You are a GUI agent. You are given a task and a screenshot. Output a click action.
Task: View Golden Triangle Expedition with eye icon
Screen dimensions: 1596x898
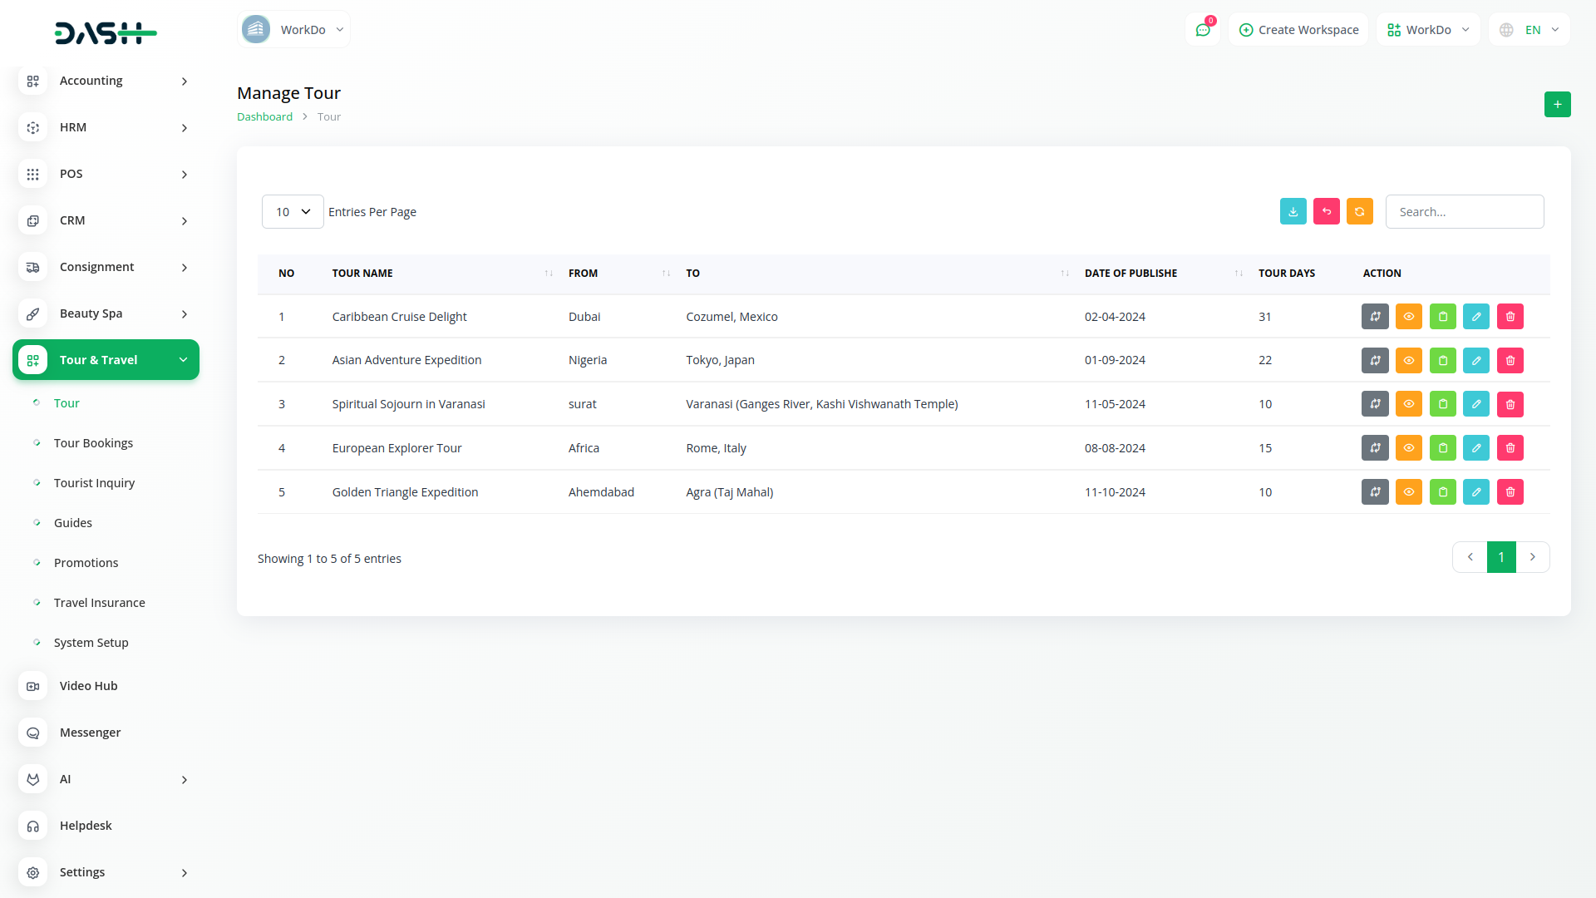click(1408, 493)
